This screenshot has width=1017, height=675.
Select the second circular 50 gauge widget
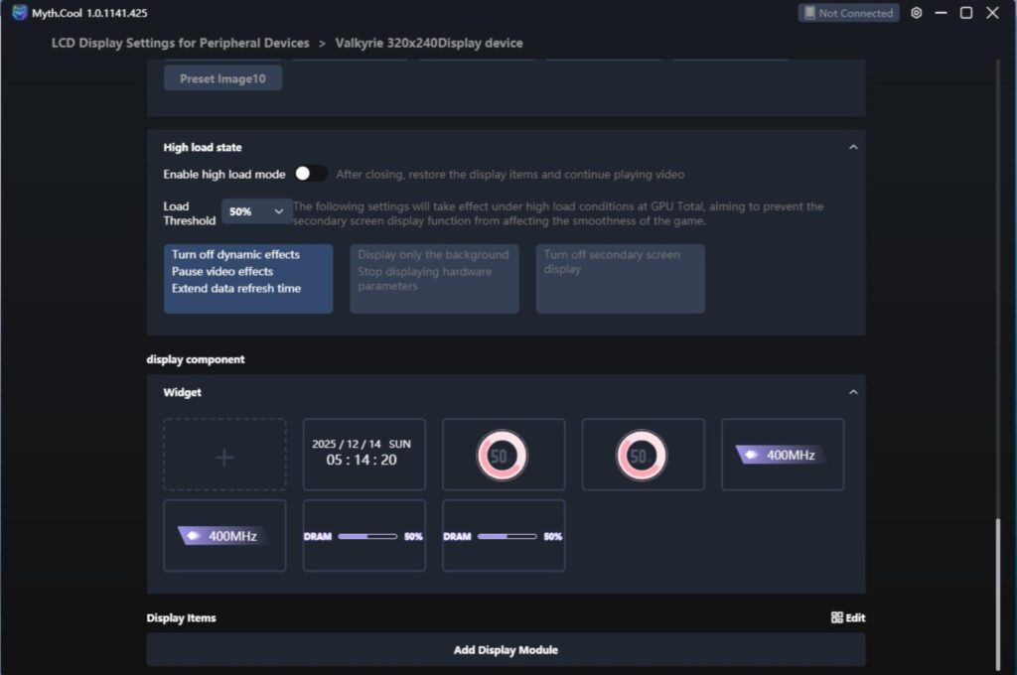(643, 454)
